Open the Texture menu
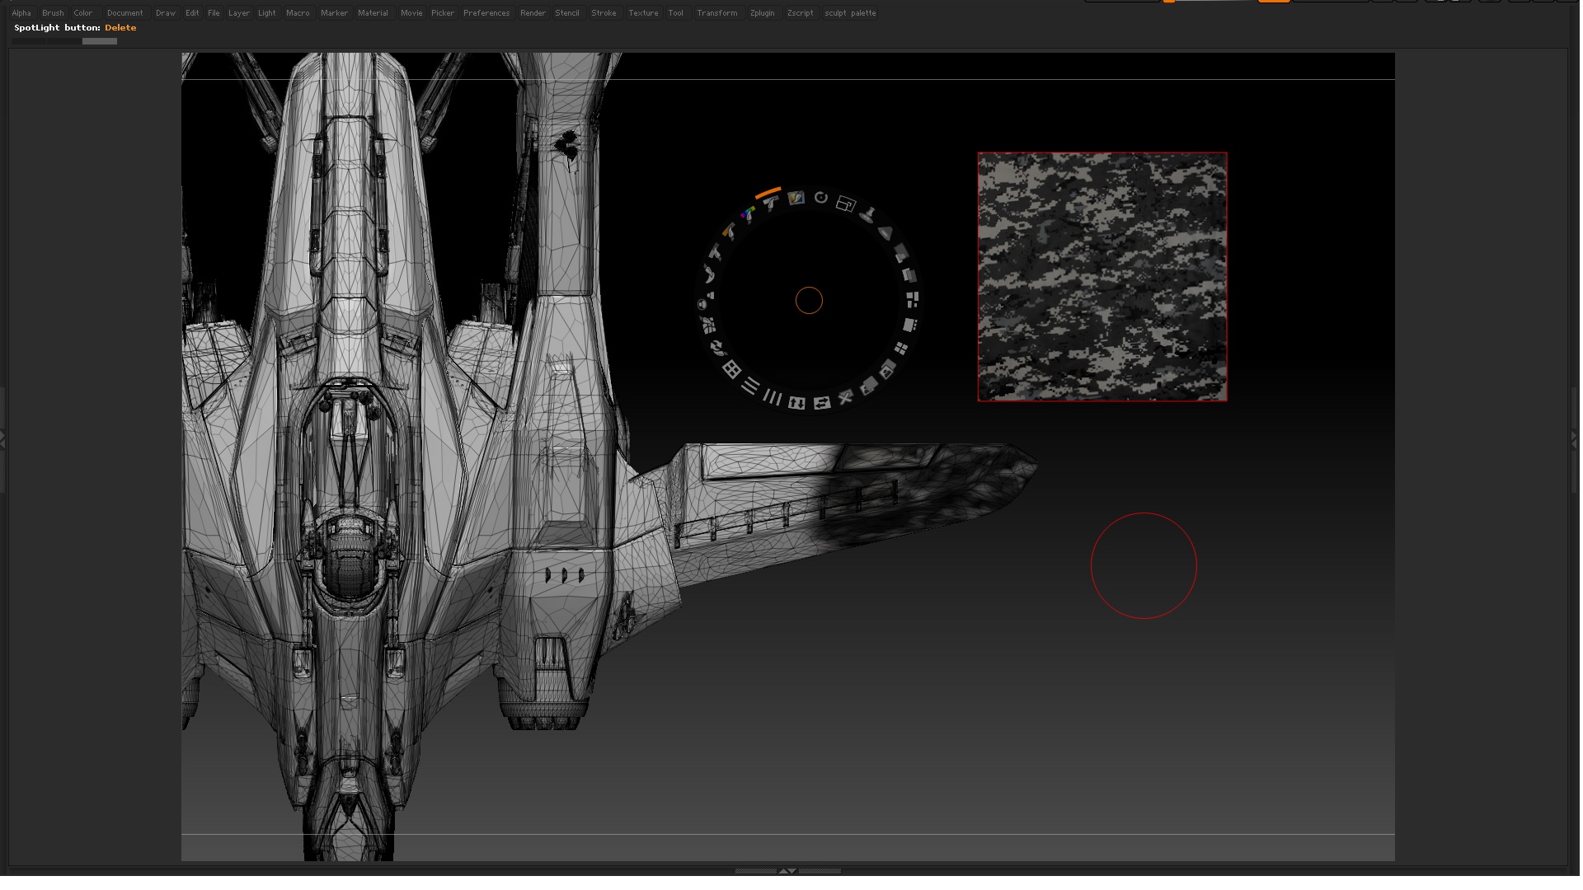This screenshot has height=890, width=1583. click(643, 13)
